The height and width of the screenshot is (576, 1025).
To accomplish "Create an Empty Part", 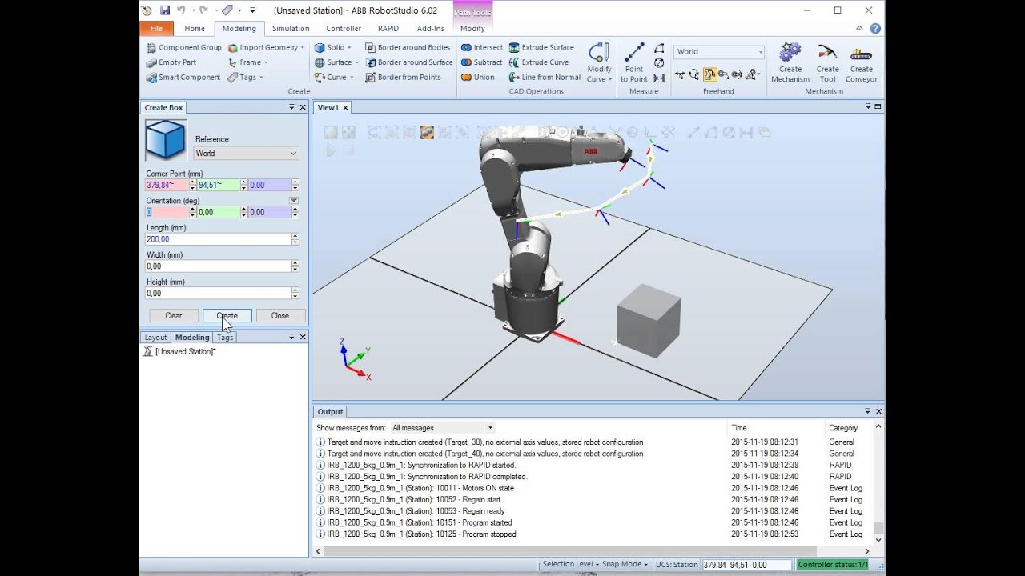I will click(171, 62).
